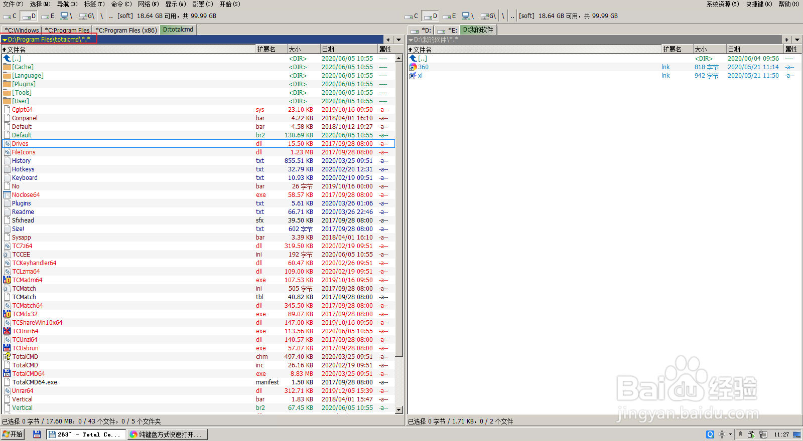Sort left panel by 大小 column

[x=304, y=49]
